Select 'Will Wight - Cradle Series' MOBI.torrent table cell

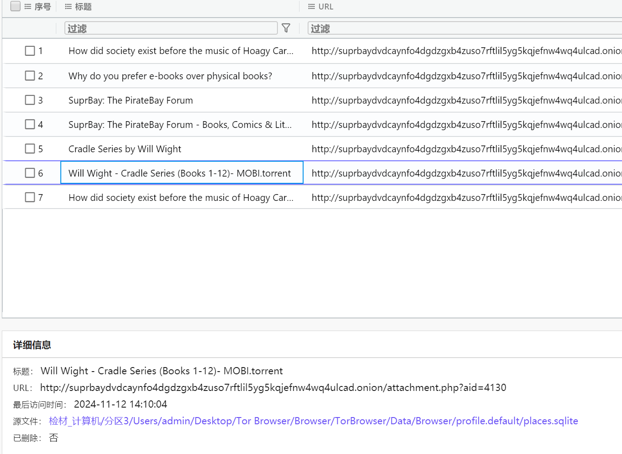(x=182, y=173)
